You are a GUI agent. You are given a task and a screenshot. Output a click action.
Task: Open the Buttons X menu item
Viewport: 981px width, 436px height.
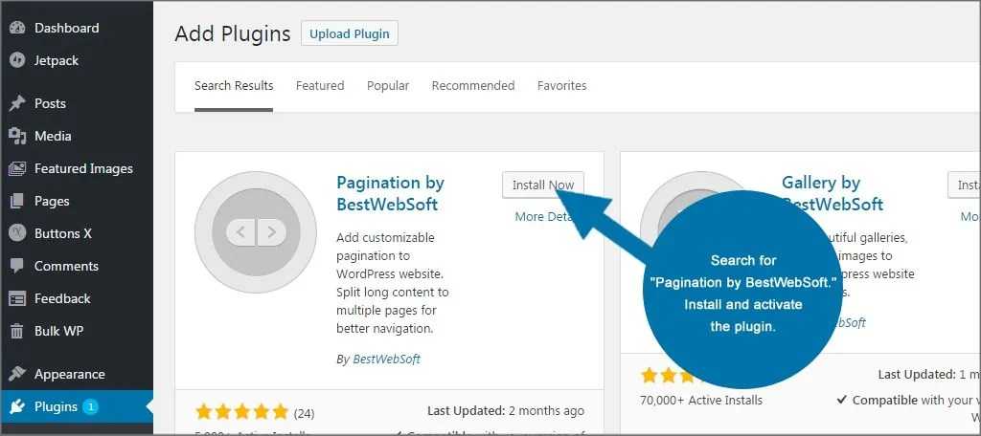point(62,233)
